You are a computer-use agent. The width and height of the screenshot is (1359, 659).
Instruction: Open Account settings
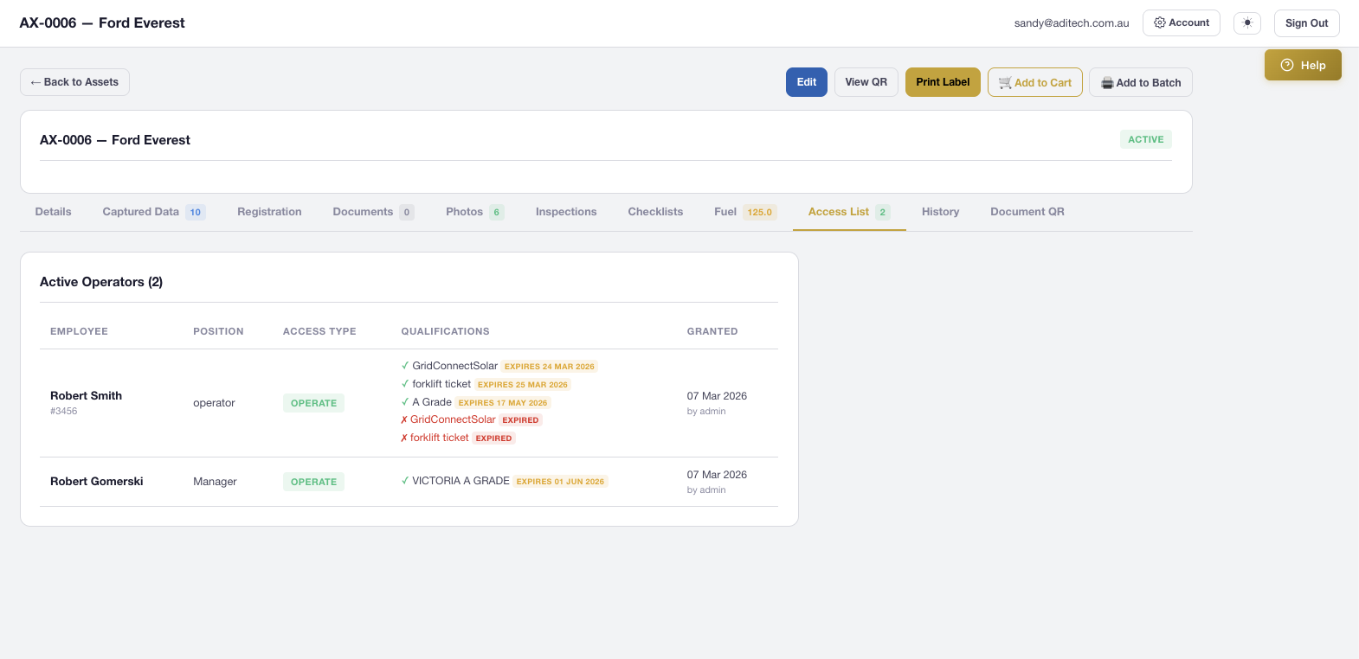point(1182,23)
